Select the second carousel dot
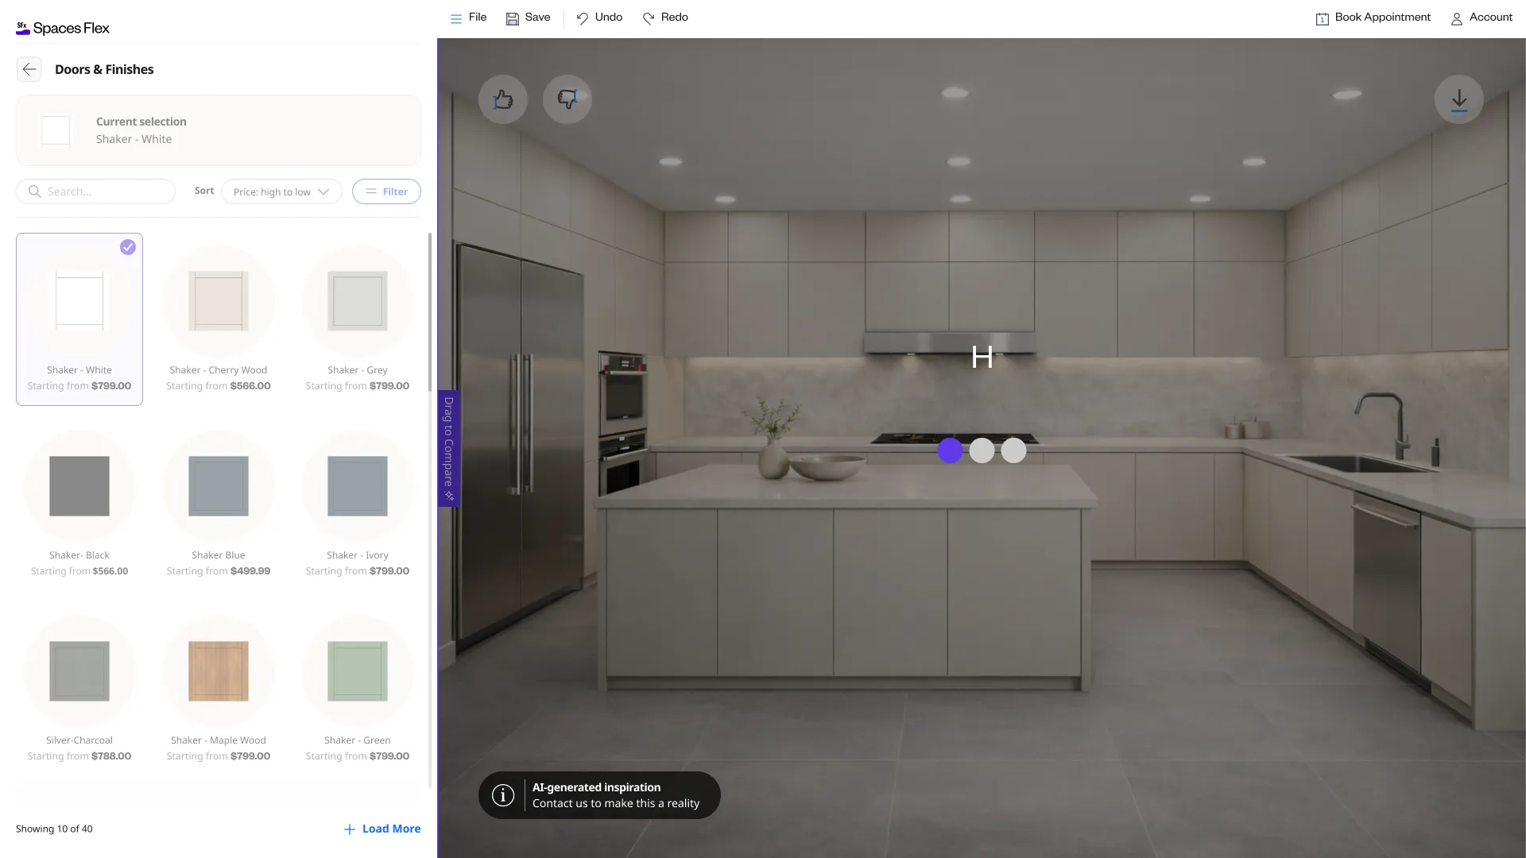This screenshot has height=858, width=1526. 982,450
